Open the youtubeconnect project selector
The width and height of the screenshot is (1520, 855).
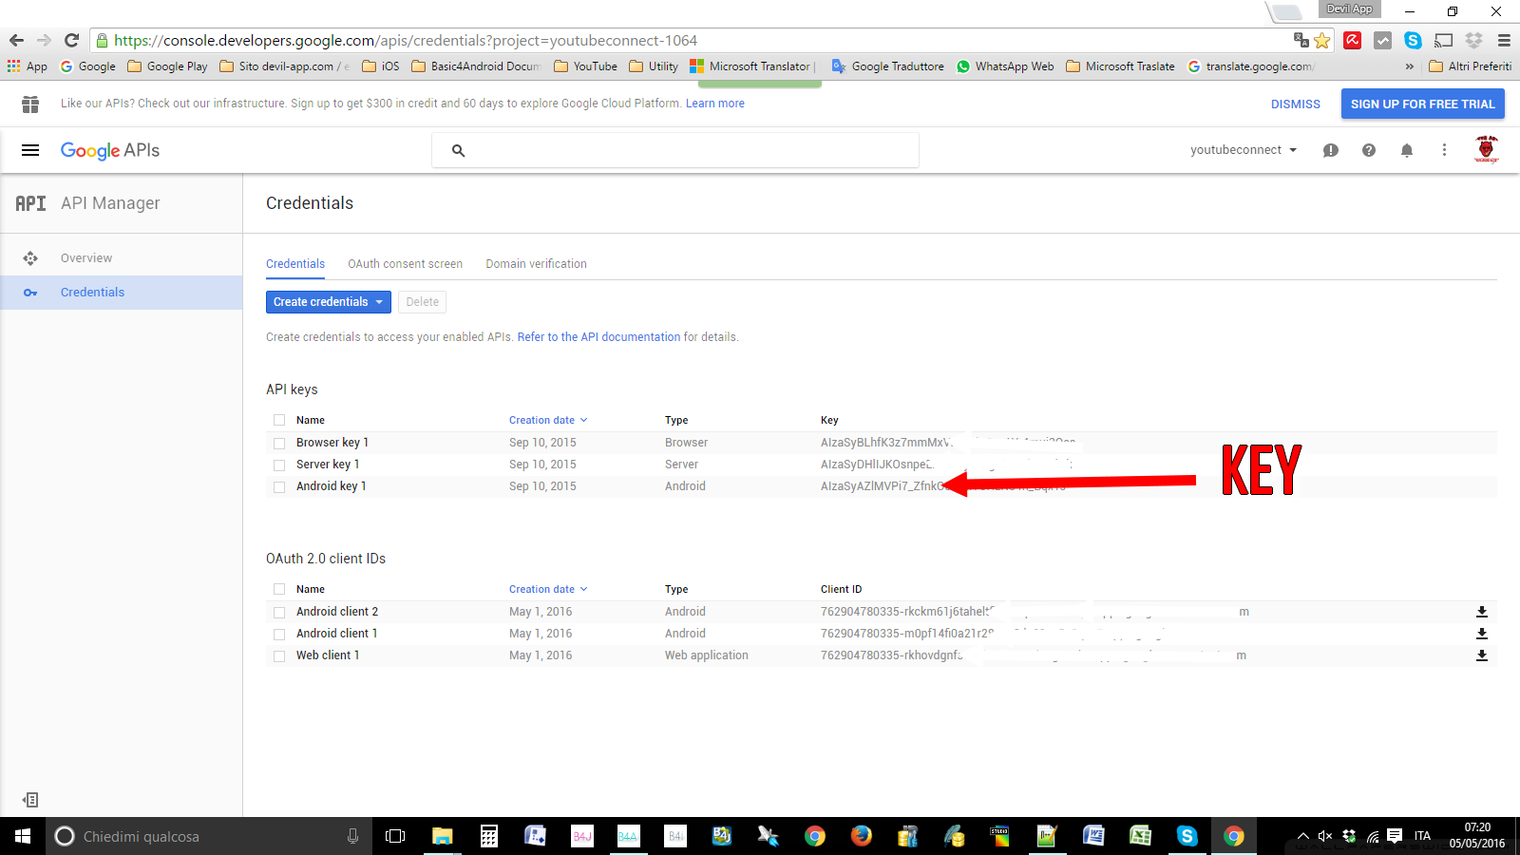(x=1244, y=150)
